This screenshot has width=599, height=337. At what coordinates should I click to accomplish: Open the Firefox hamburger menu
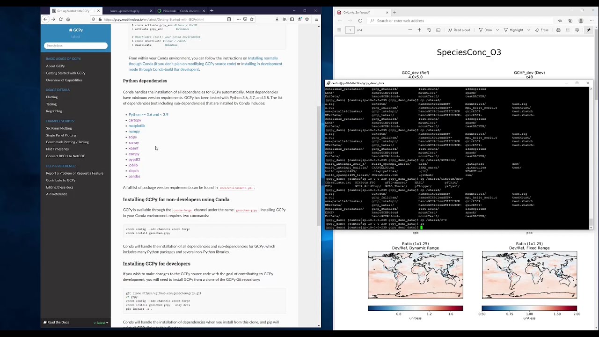(316, 19)
